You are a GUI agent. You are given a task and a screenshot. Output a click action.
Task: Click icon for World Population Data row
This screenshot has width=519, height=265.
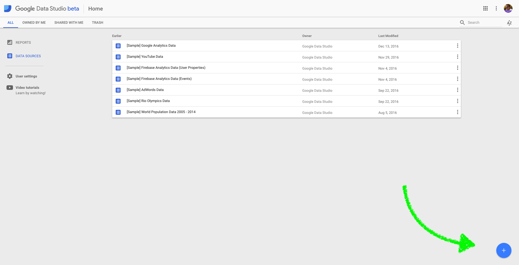click(x=118, y=112)
